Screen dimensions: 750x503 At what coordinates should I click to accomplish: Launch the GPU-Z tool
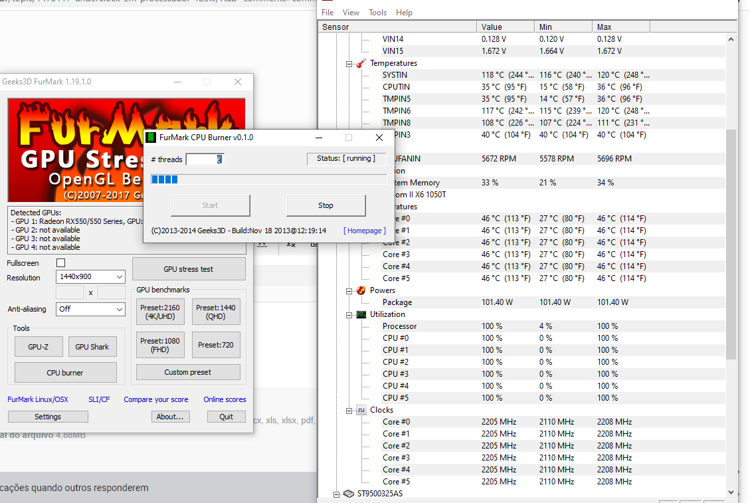point(39,347)
